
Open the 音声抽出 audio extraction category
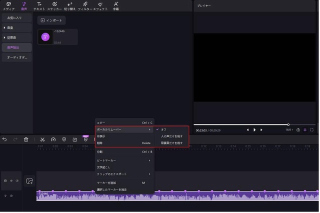click(x=16, y=47)
